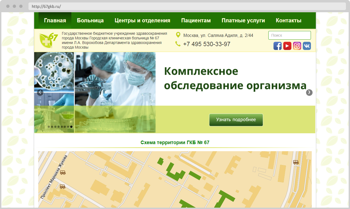Click the green 67 hospital logo
The image size is (350, 209).
tap(49, 40)
